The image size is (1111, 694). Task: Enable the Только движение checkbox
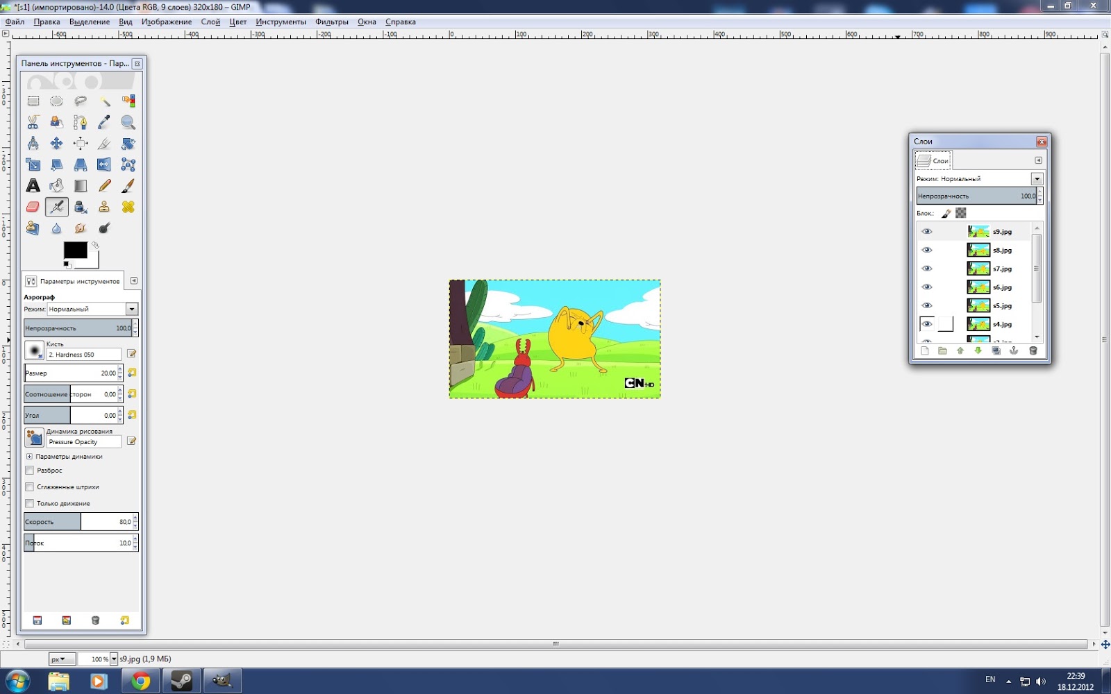click(29, 504)
